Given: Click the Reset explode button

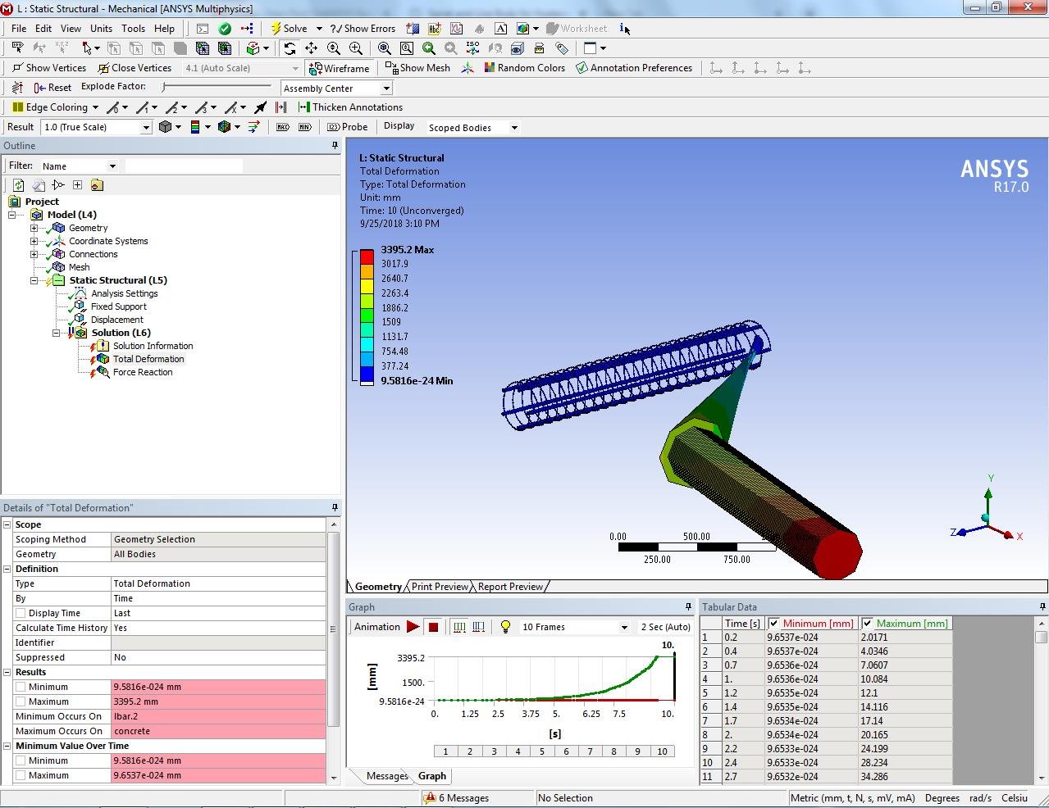Looking at the screenshot, I should pos(52,88).
